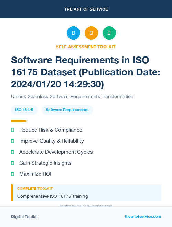Select the Software Requirements tag
This screenshot has height=227, width=172.
click(x=67, y=110)
